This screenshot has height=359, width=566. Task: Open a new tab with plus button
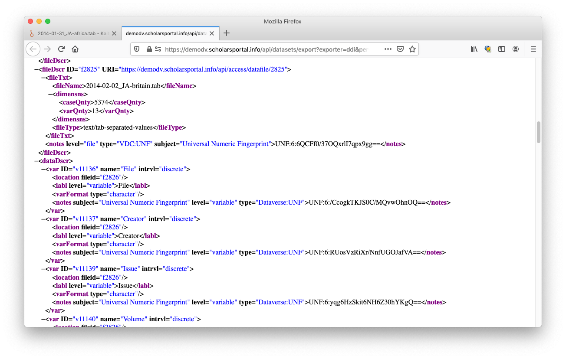point(226,33)
